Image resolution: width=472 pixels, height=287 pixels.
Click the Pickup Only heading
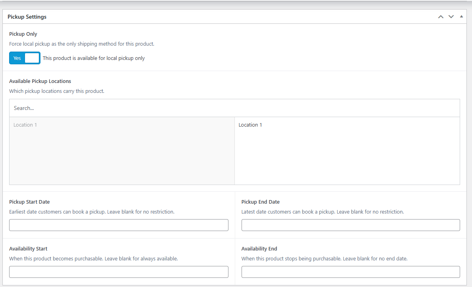tap(23, 34)
